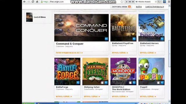Open the browser hamburger menu

pyautogui.click(x=169, y=2)
